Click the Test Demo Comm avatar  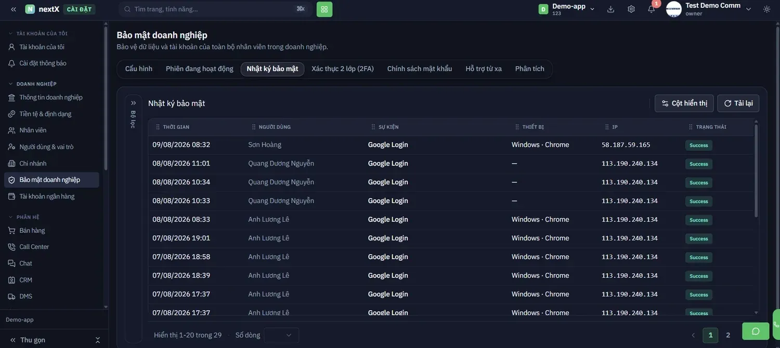[674, 9]
